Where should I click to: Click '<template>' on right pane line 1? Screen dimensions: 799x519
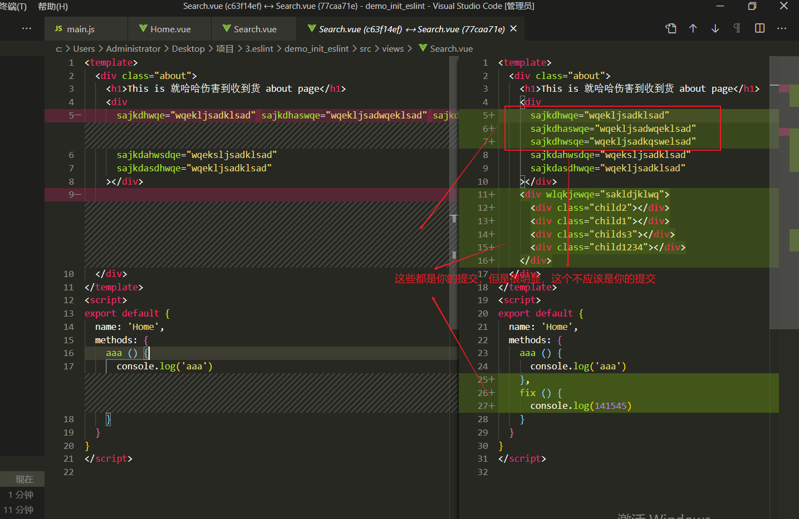point(525,62)
